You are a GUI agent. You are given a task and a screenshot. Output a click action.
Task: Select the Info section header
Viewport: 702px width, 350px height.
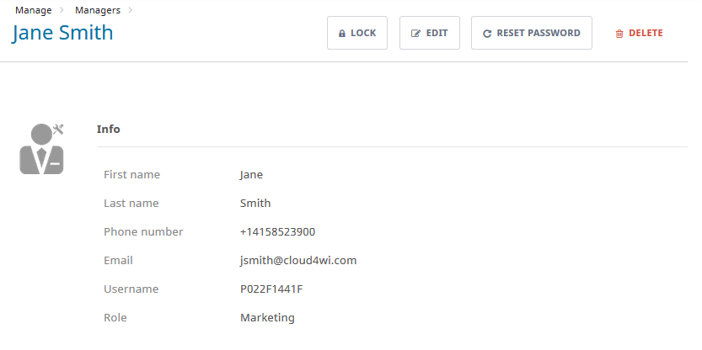[109, 130]
